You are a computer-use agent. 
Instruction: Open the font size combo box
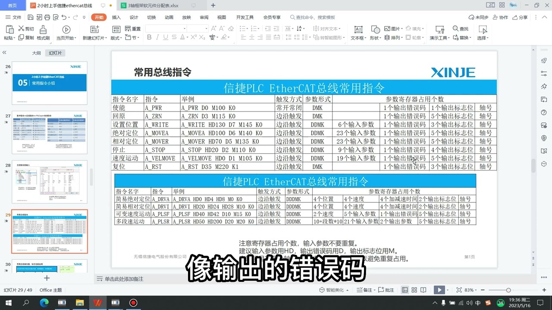coord(198,29)
